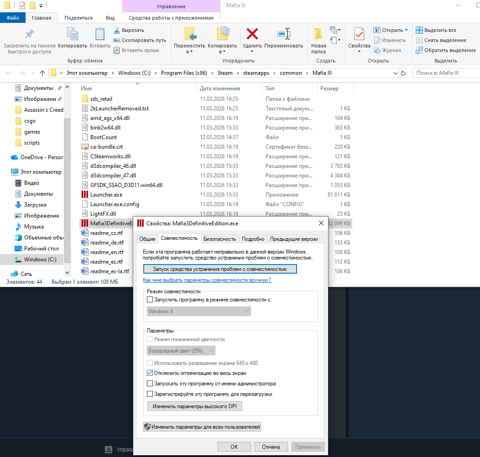Expand New item dropdown in Создать group
The width and height of the screenshot is (480, 457).
click(335, 30)
